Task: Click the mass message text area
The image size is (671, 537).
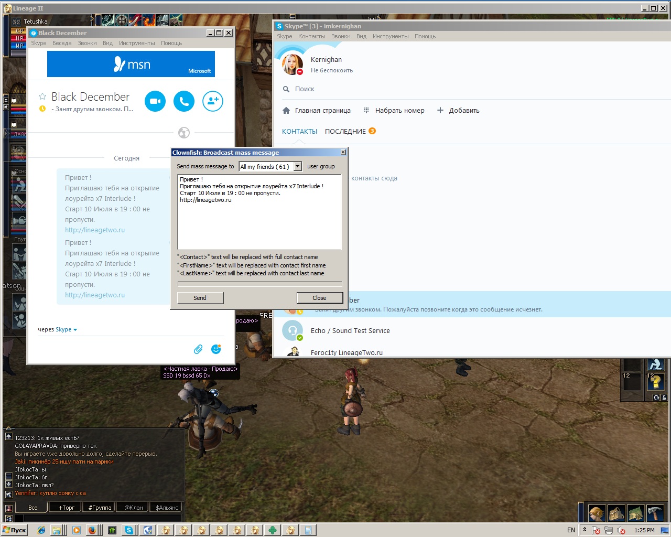Action: point(259,212)
